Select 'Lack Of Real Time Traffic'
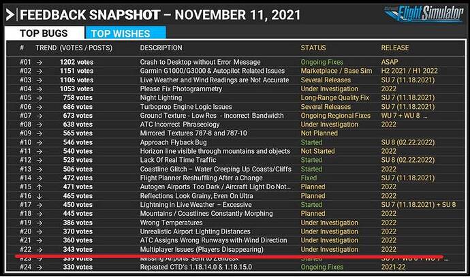The width and height of the screenshot is (470, 277). click(178, 160)
